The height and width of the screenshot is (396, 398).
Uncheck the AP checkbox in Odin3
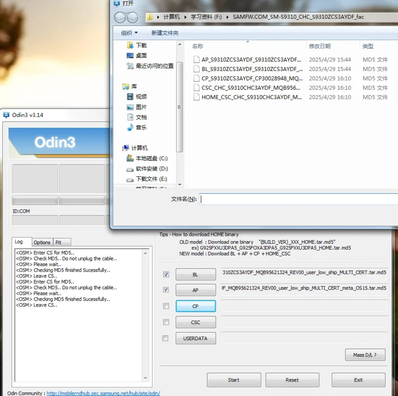[166, 290]
